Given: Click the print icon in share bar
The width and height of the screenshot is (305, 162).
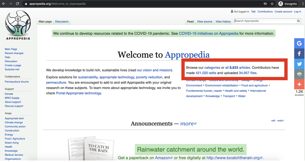Looking at the screenshot, I should [x=299, y=74].
